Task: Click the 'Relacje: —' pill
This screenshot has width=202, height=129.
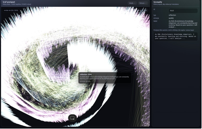Action: point(143,3)
